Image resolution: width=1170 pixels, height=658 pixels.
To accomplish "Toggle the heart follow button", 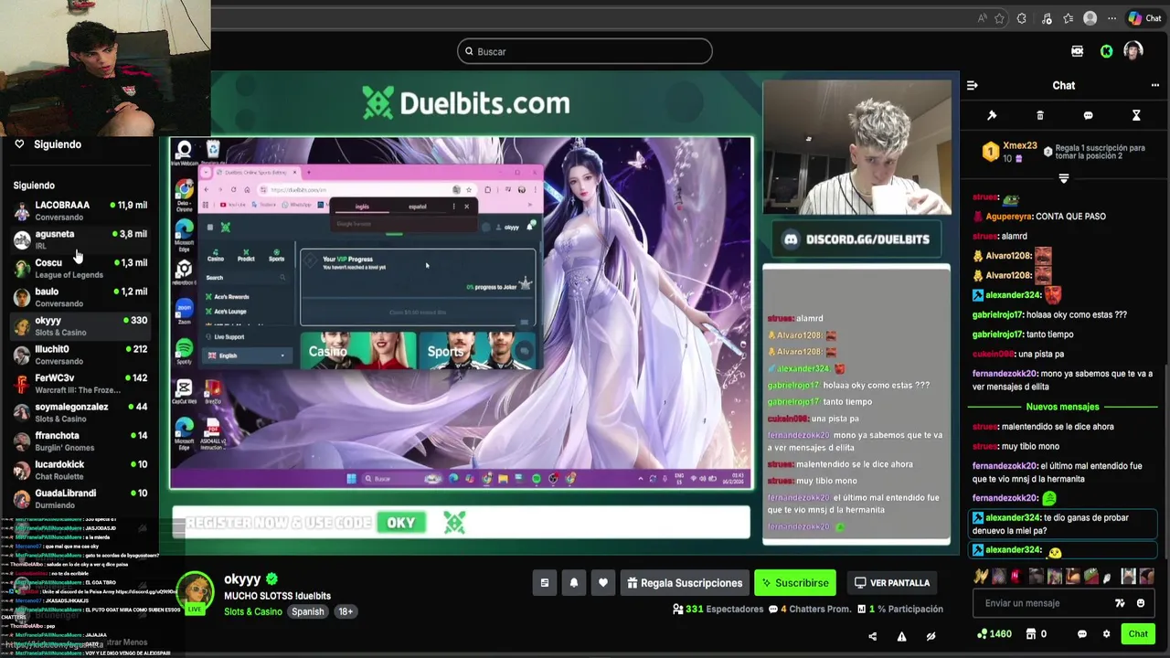I will 603,582.
